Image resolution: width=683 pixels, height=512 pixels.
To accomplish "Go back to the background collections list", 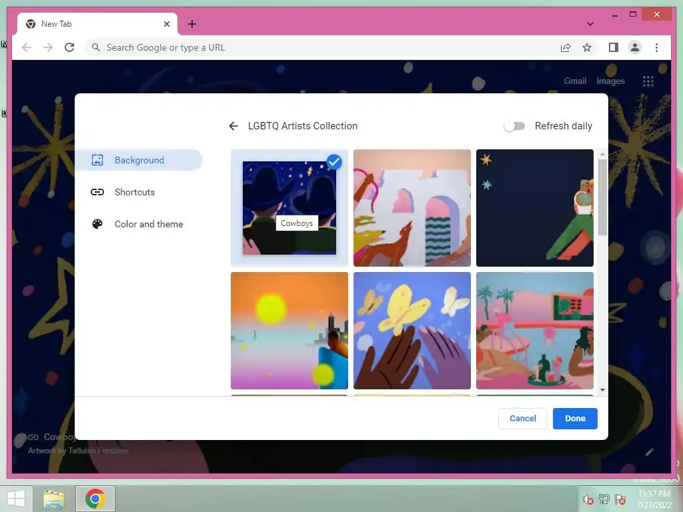I will click(233, 126).
